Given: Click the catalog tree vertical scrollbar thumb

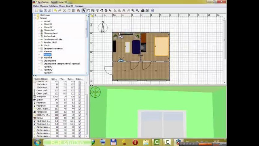Looking at the screenshot, I should 86,29.
